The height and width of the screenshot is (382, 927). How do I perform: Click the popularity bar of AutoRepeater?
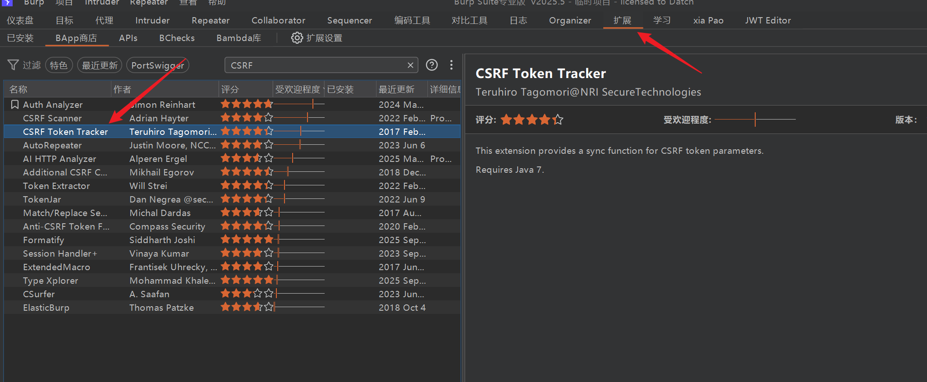299,145
